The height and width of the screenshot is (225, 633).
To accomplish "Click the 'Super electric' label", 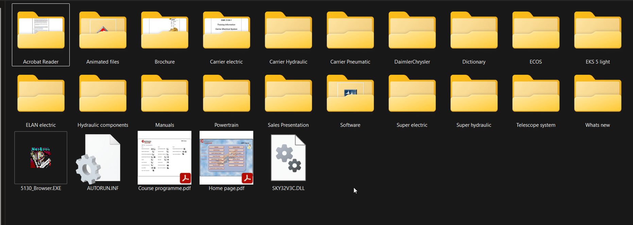I will click(x=412, y=125).
